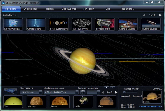
Task: Open the Сообщество tab
Action: point(69,9)
